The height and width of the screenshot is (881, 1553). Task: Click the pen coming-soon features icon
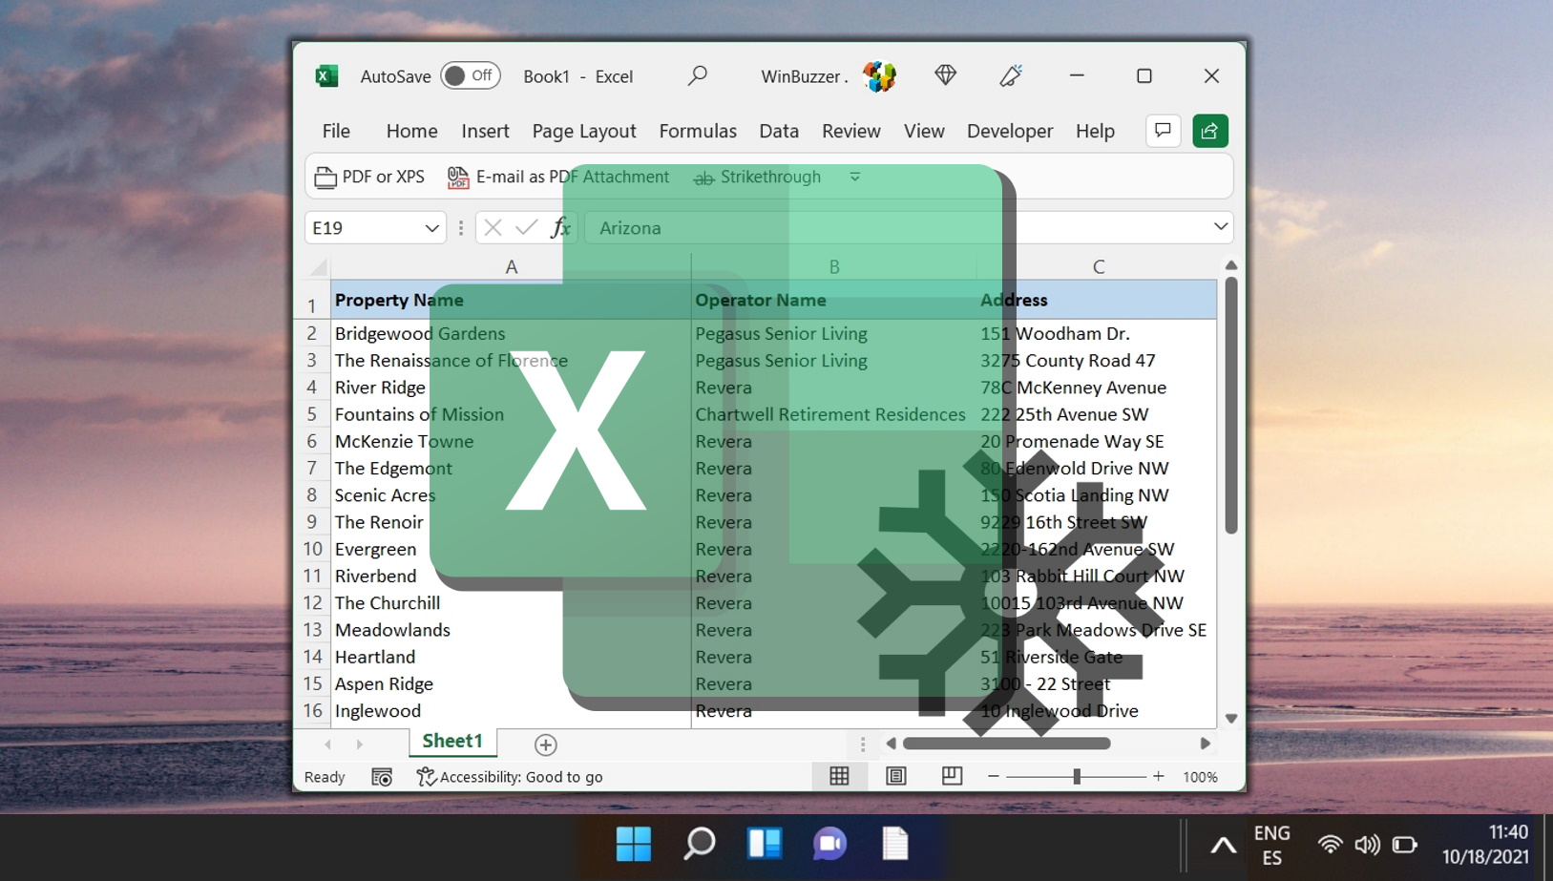1011,75
